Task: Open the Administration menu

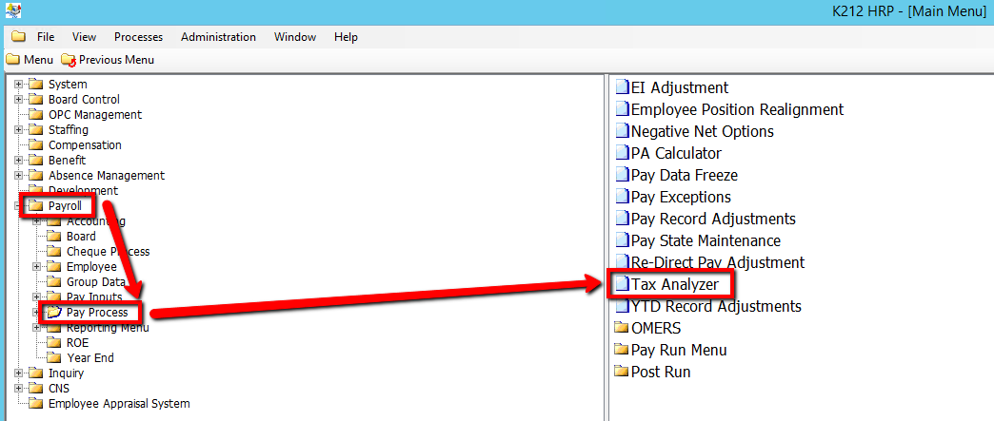Action: [x=218, y=37]
